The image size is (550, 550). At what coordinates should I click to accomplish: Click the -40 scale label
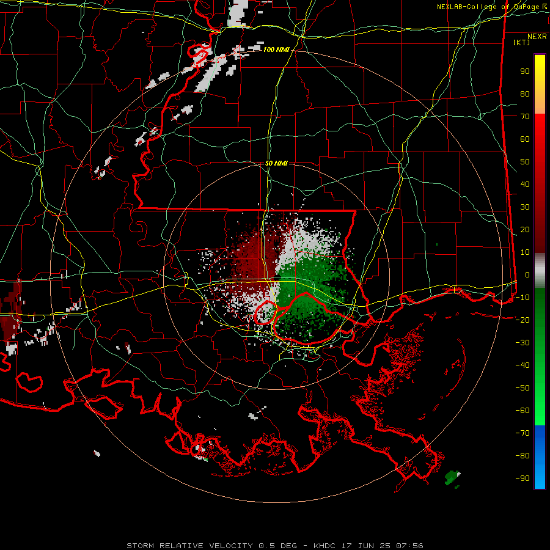(x=522, y=365)
